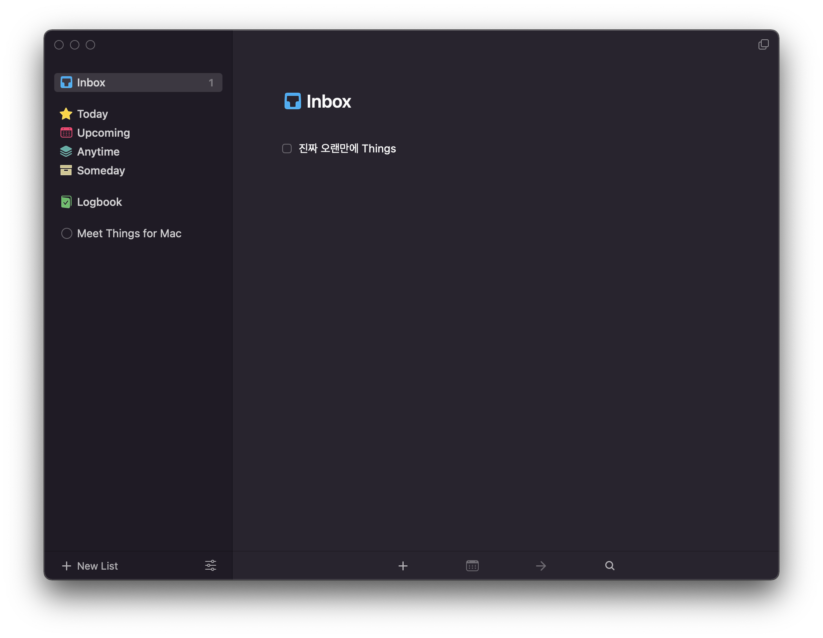The height and width of the screenshot is (638, 823).
Task: Click the yellow star Today icon
Action: tap(66, 114)
